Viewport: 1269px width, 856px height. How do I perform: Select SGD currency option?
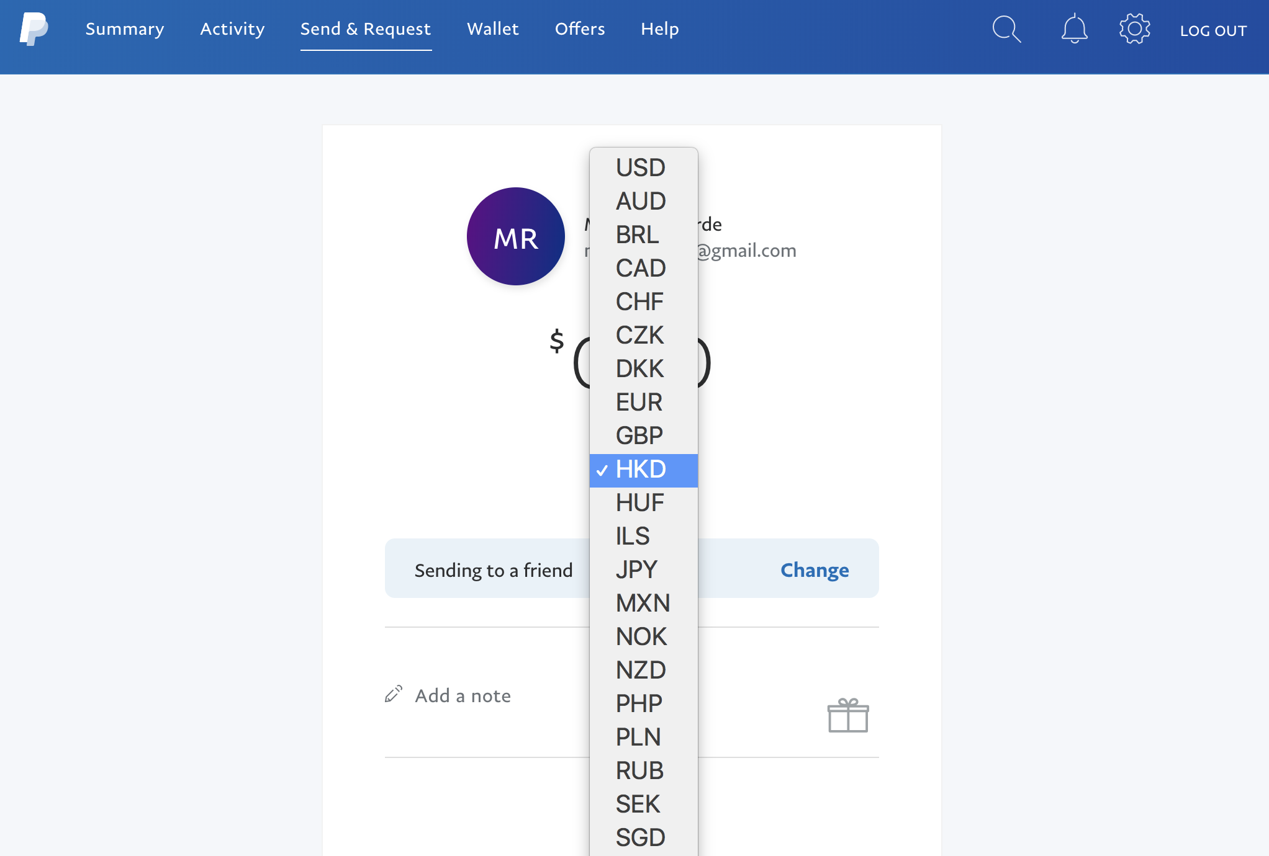tap(643, 837)
